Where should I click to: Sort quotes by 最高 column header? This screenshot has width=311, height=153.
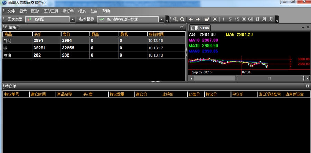coord(104,34)
